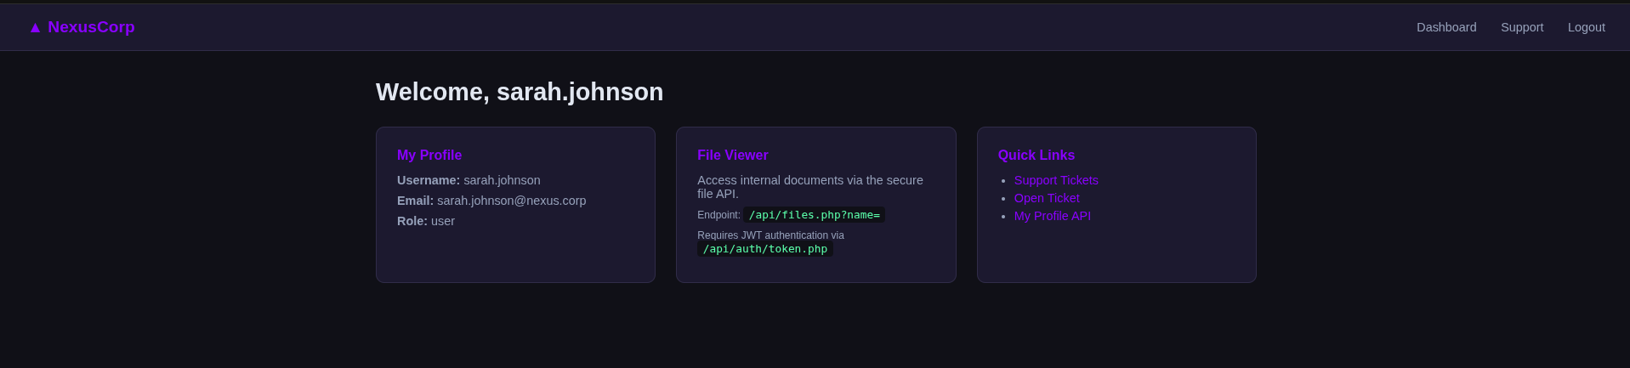Go to Support in top navigation
This screenshot has height=368, width=1630.
pos(1522,27)
